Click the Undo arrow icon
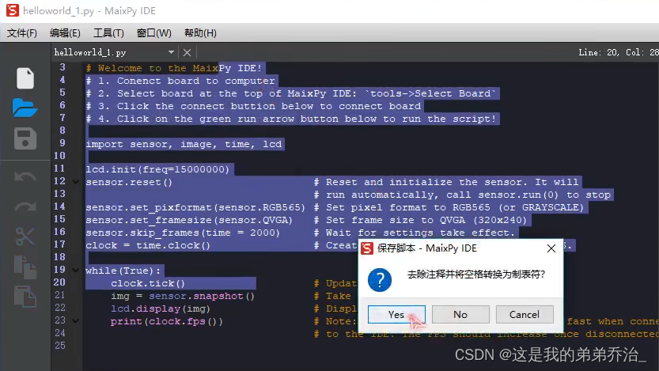The width and height of the screenshot is (659, 371). (x=25, y=176)
